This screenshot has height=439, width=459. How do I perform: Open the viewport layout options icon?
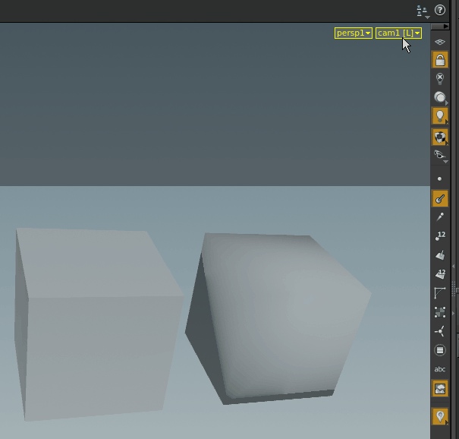(423, 11)
